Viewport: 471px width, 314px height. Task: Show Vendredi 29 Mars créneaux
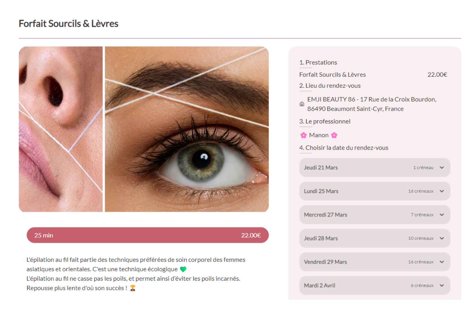pos(375,262)
